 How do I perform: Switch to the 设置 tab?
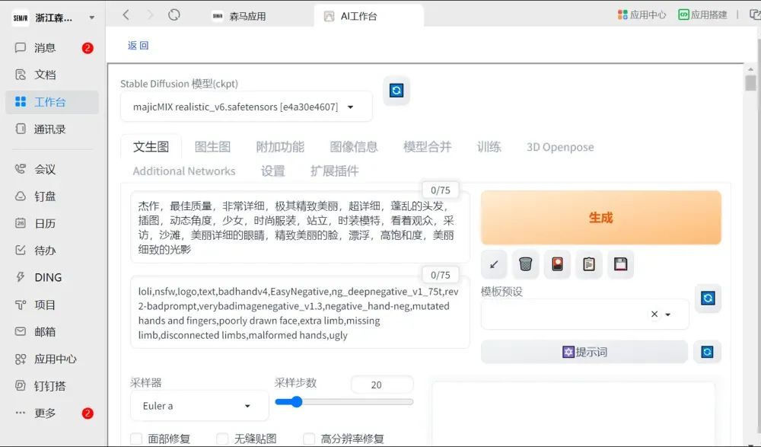point(272,171)
